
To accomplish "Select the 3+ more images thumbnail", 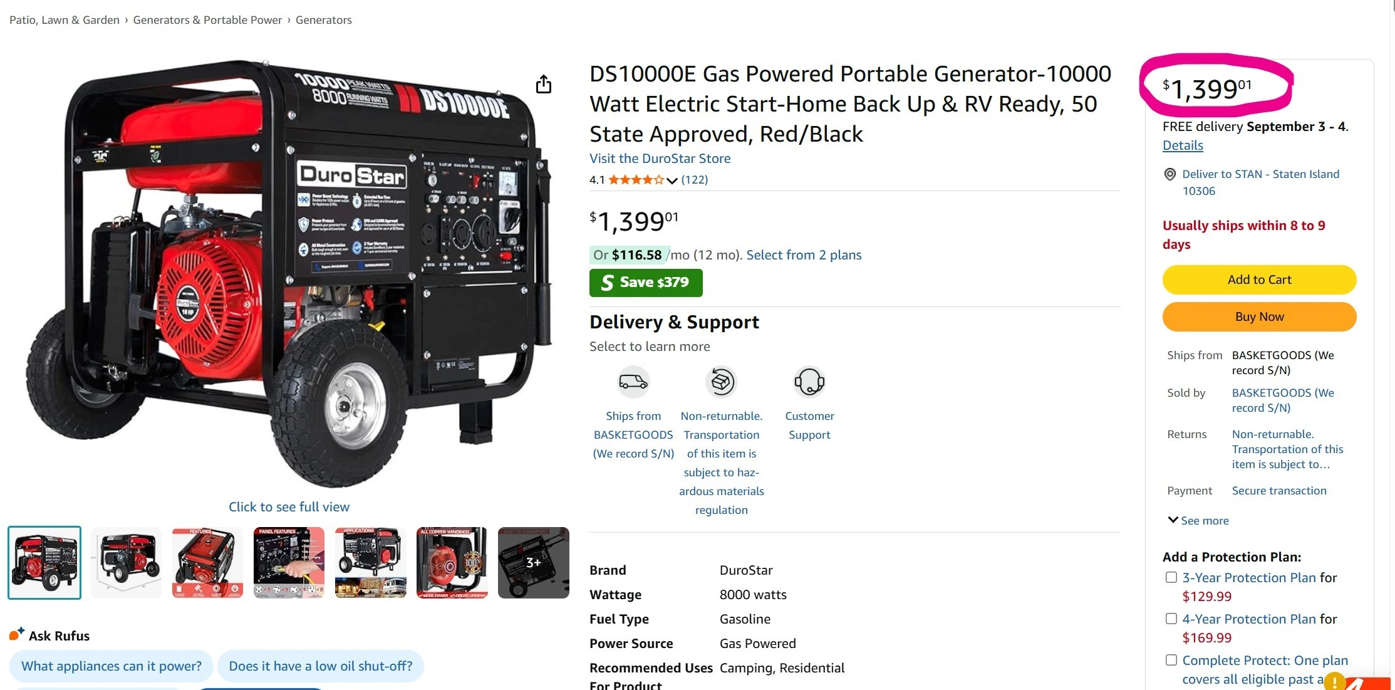I will coord(534,563).
